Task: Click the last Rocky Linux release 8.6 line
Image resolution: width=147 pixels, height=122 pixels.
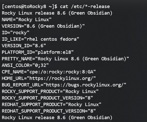Action: [x=57, y=117]
